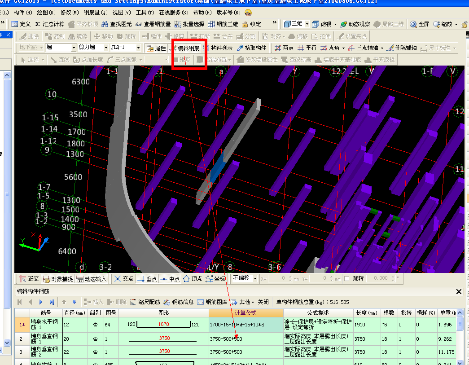Click 删除辅轴 delete auxiliary axis
The width and height of the screenshot is (469, 365).
click(401, 48)
